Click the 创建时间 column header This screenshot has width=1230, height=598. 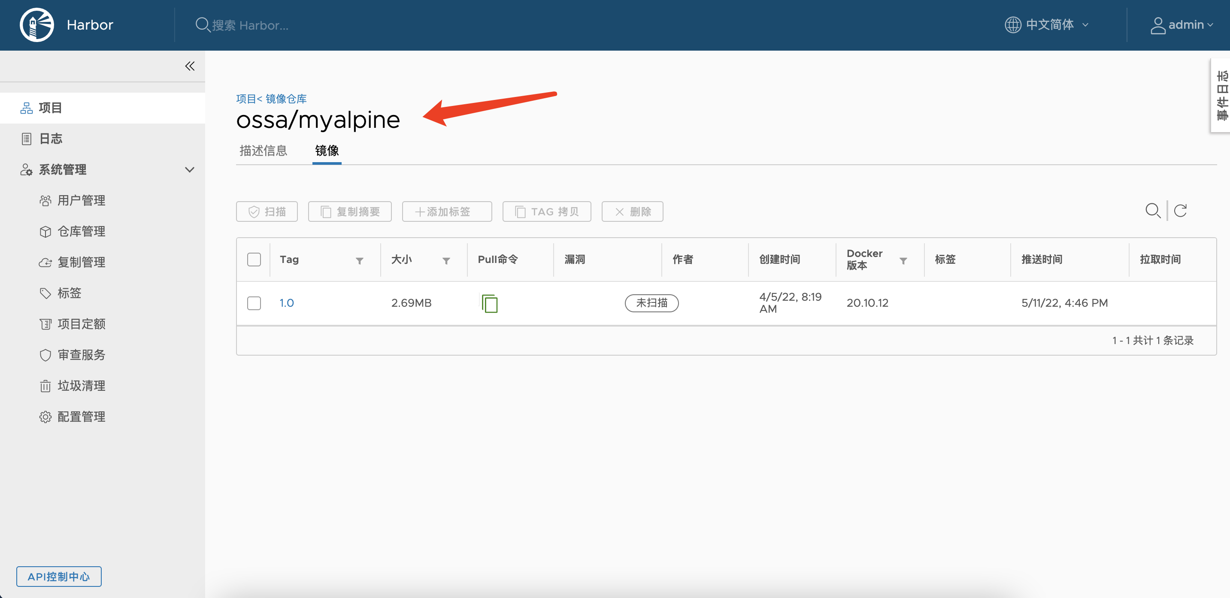[x=779, y=260]
